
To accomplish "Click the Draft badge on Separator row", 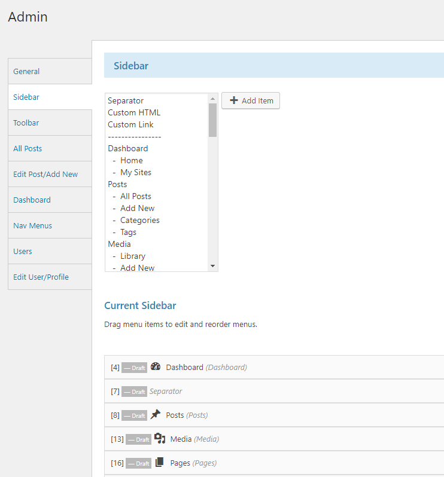I will coord(134,392).
